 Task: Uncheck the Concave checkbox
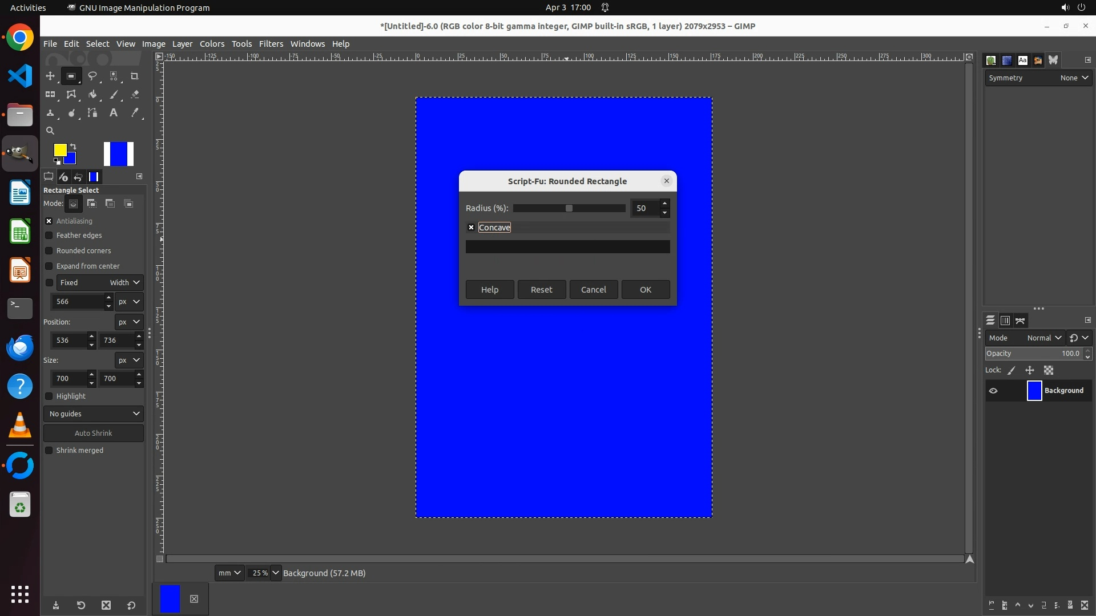(471, 228)
